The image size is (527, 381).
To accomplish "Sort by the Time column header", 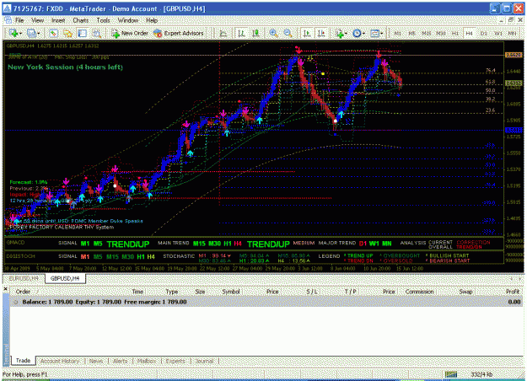I will [137, 292].
